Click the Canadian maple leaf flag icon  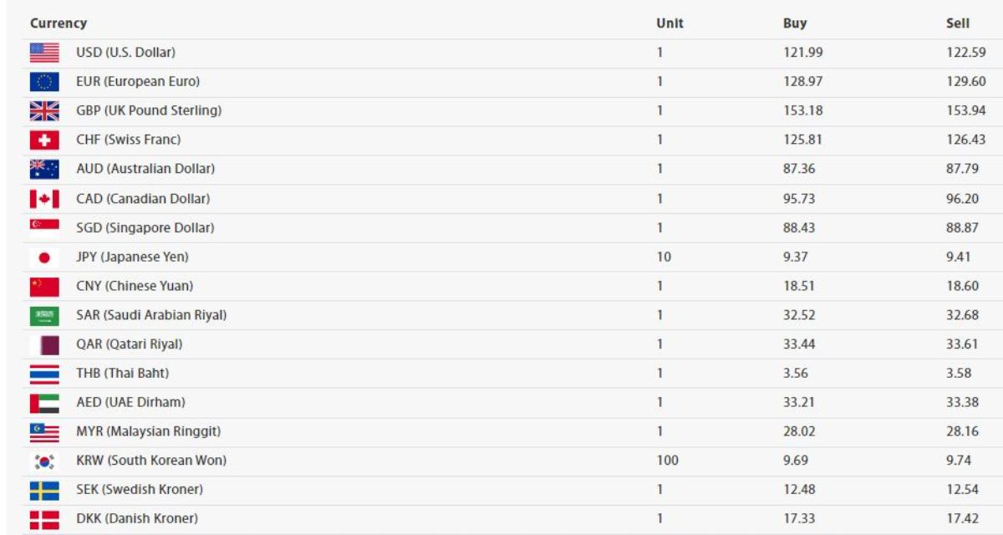44,199
